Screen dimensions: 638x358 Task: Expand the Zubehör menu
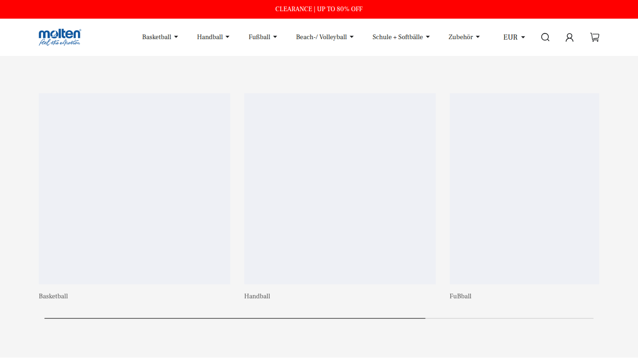(464, 37)
